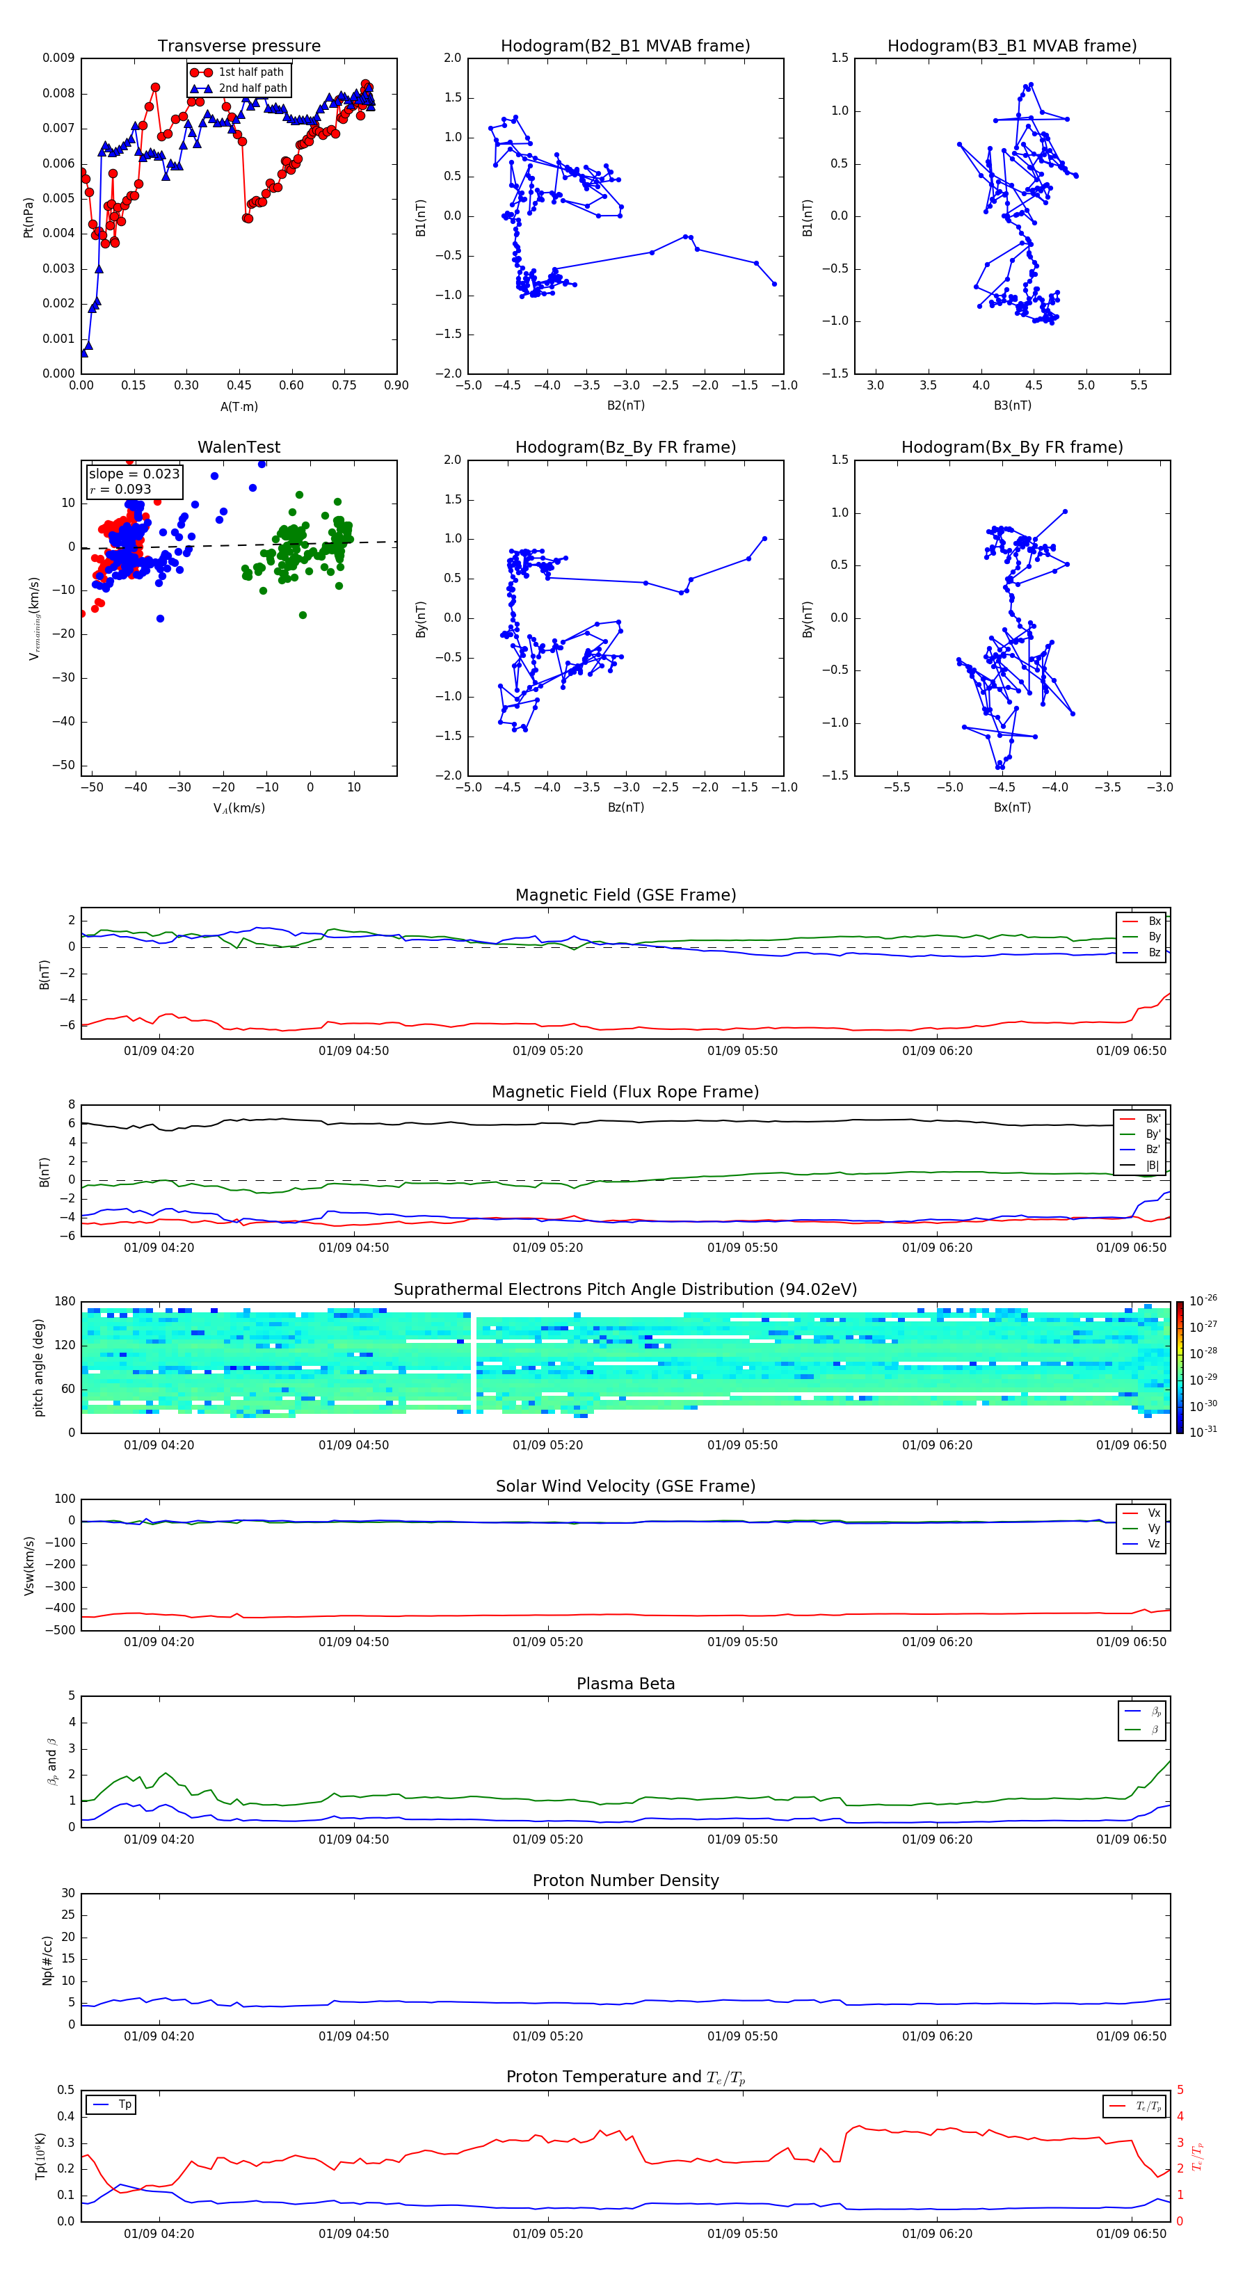Select the "r = 0.093" annotation

point(120,489)
